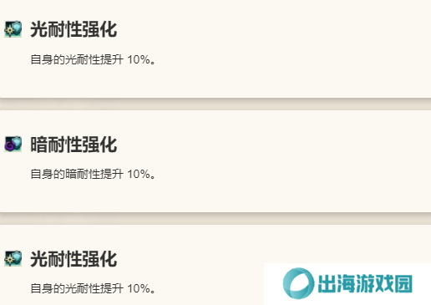The image size is (431, 305).
Task: Select the first 光耐性强化 heading
Action: [74, 29]
